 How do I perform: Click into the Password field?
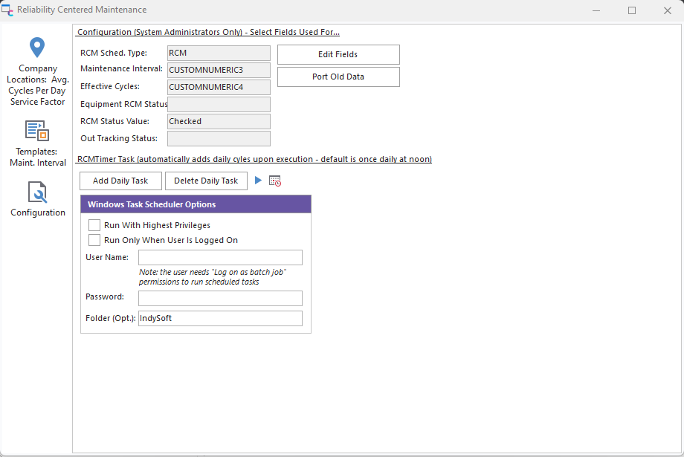pyautogui.click(x=220, y=298)
